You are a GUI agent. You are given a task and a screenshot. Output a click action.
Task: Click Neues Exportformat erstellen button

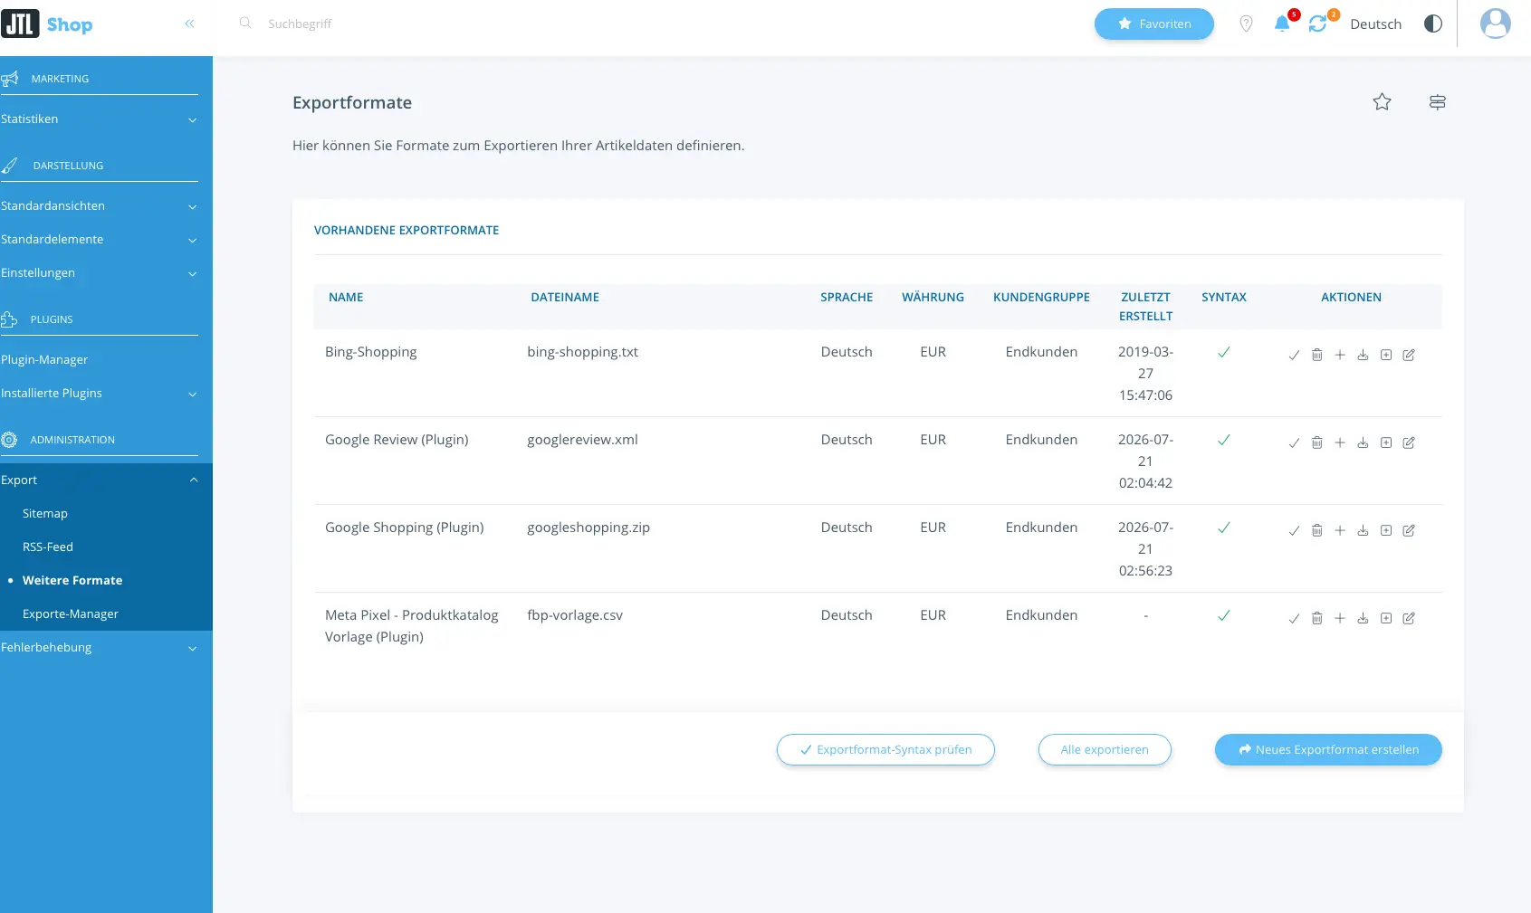click(1328, 749)
